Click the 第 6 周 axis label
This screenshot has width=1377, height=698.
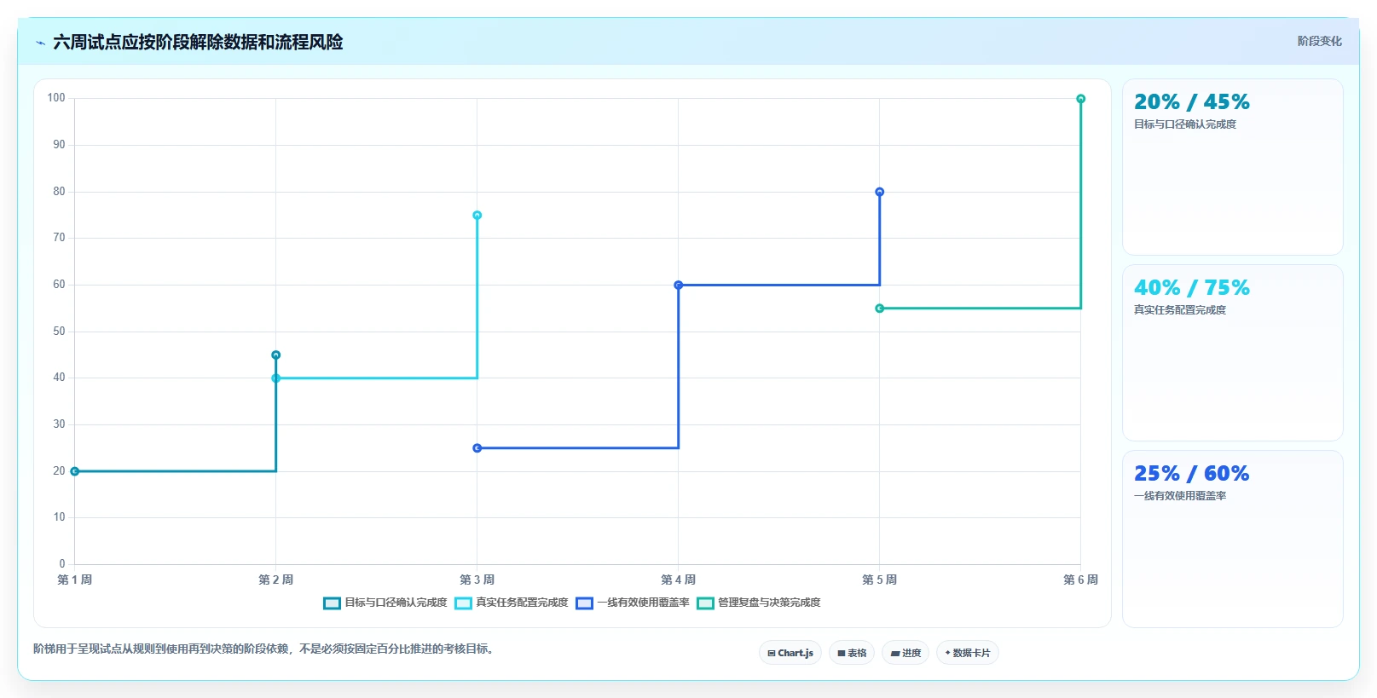point(1080,580)
